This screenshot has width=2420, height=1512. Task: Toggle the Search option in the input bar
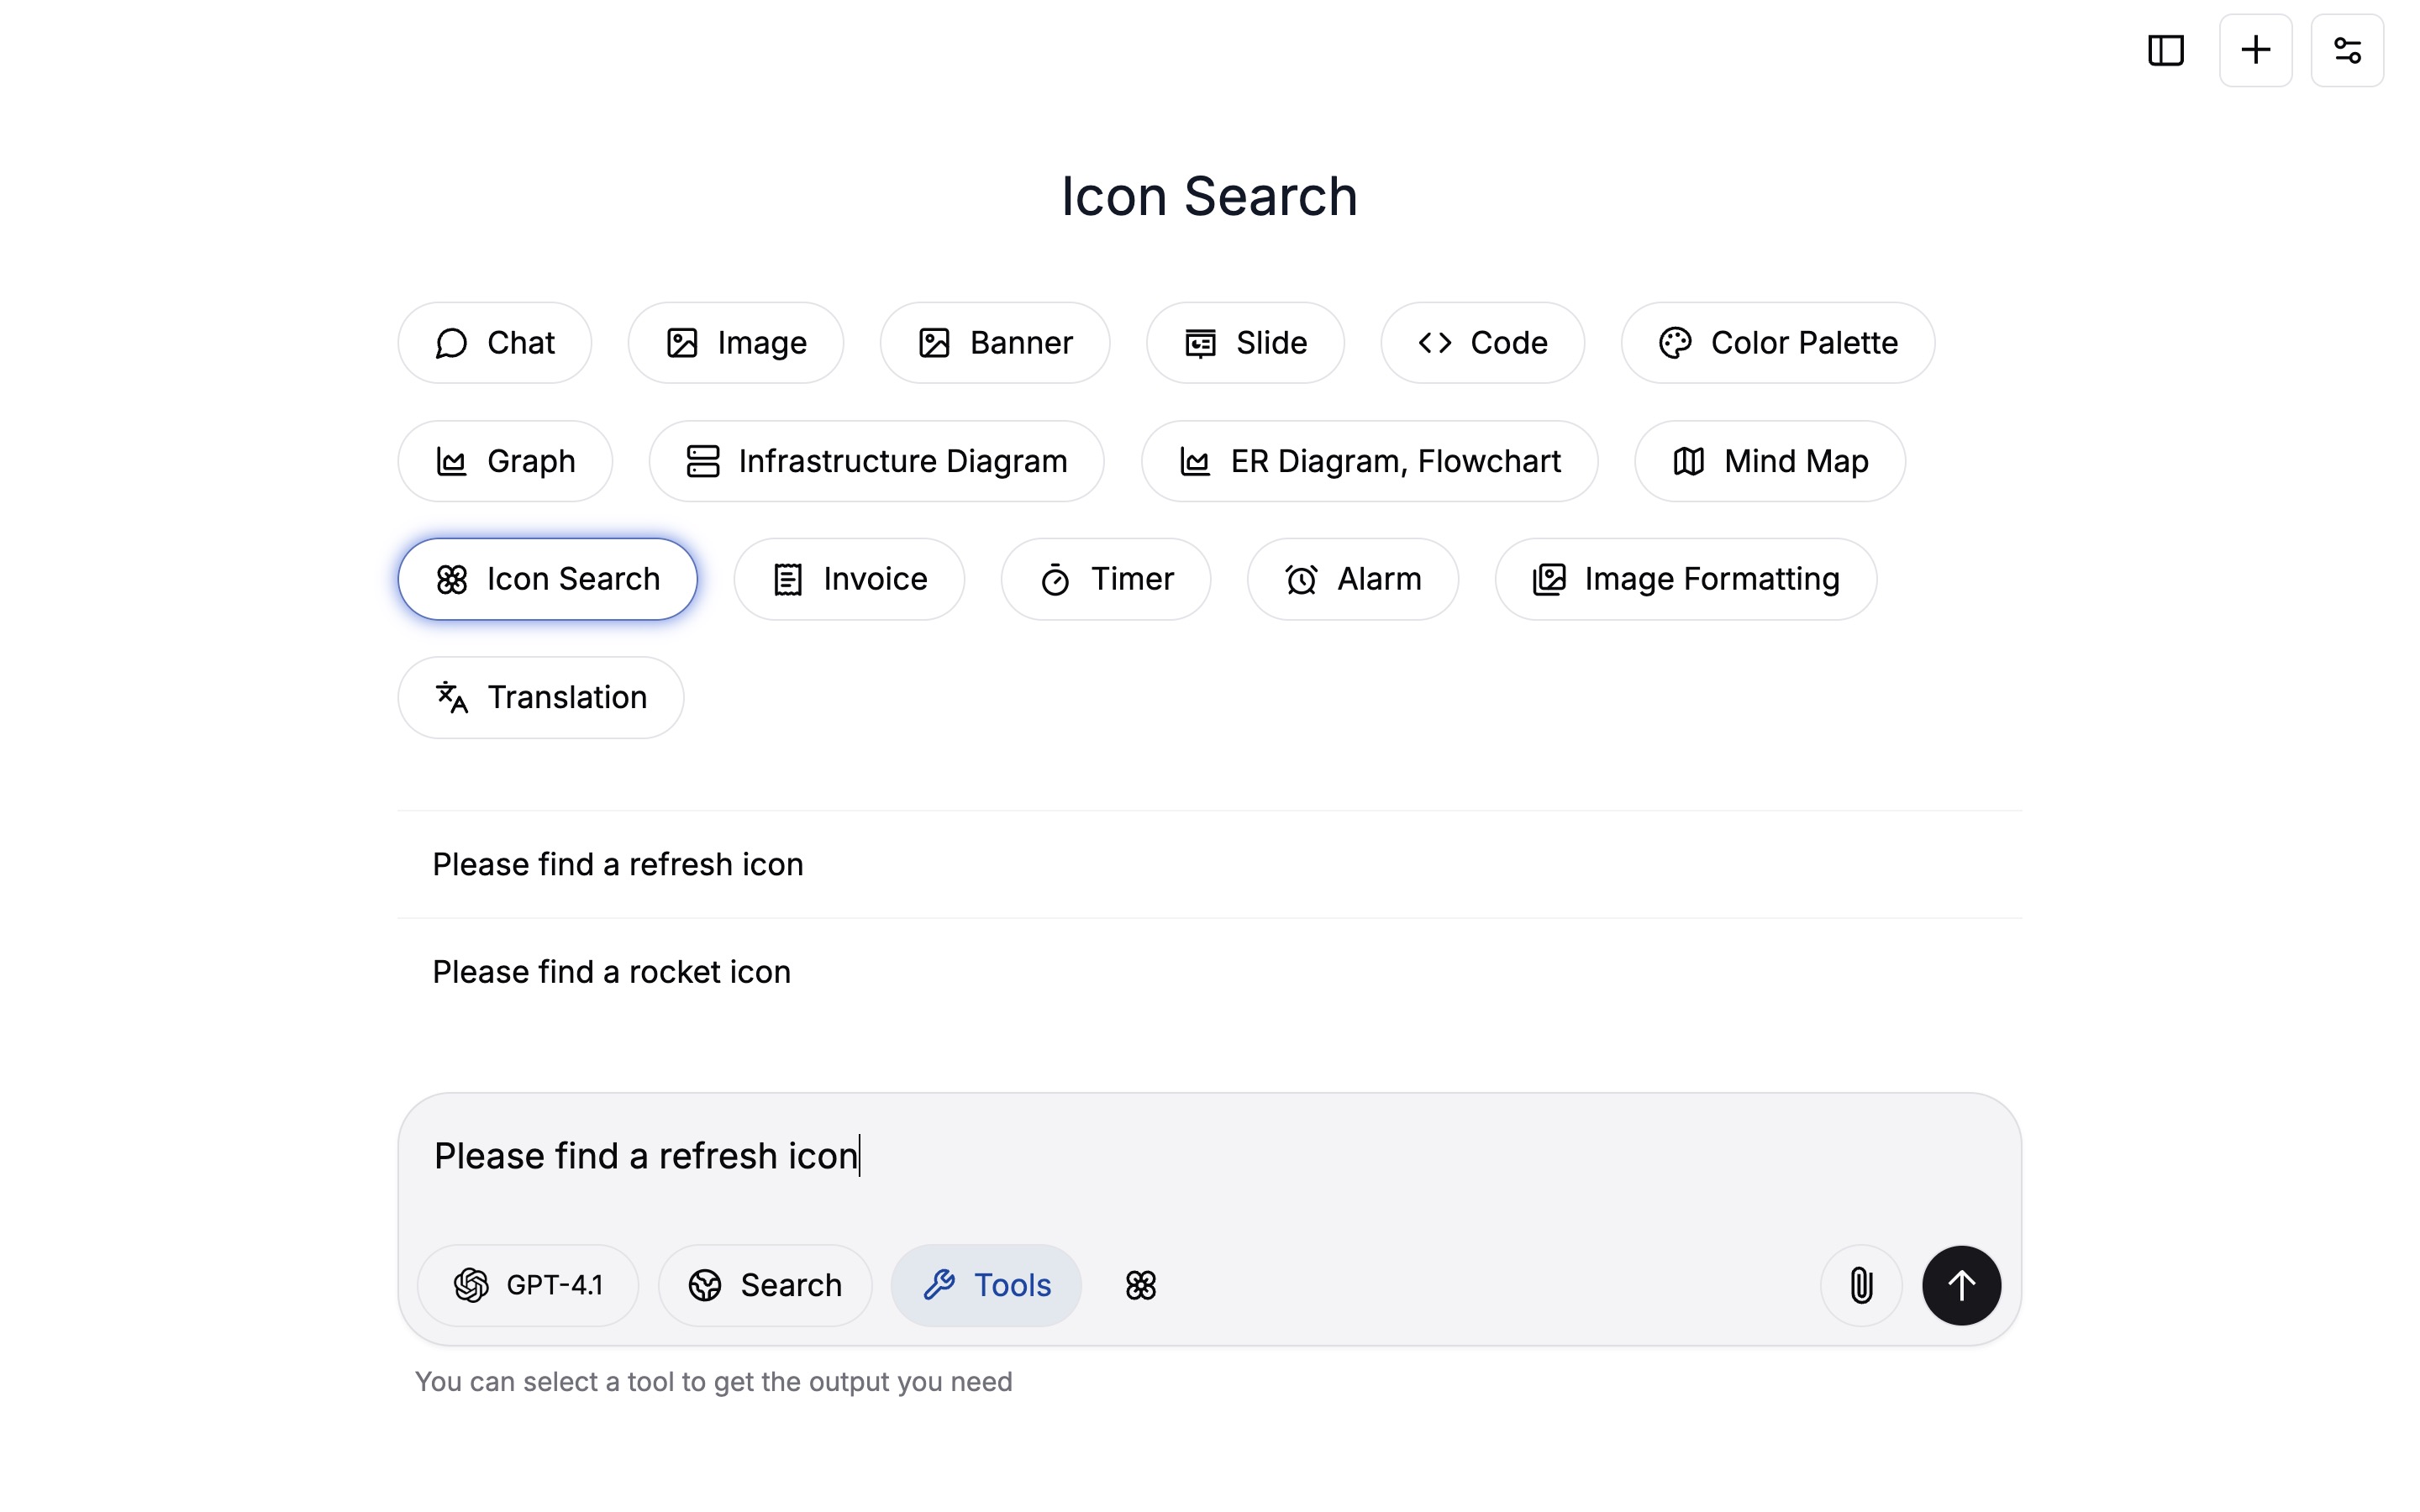pos(764,1285)
